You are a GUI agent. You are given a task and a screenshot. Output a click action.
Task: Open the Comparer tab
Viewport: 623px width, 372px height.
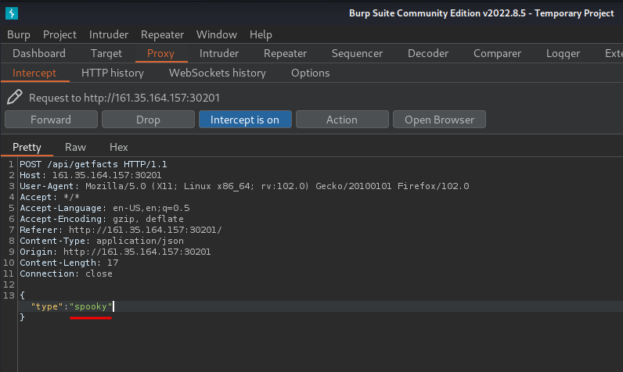click(497, 54)
